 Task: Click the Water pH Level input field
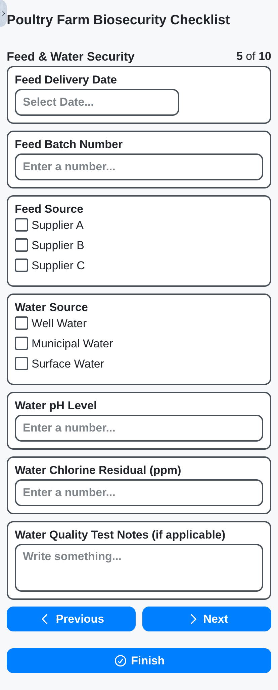pos(139,428)
